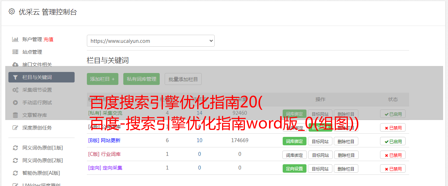Click 目标网站 in the 定向采集 row
448x186 pixels.
click(320, 168)
